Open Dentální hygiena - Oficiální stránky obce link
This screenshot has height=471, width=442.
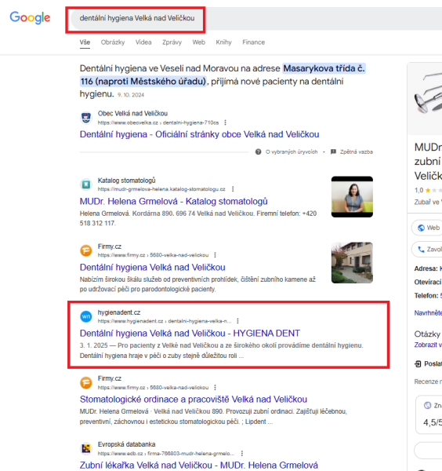click(199, 134)
